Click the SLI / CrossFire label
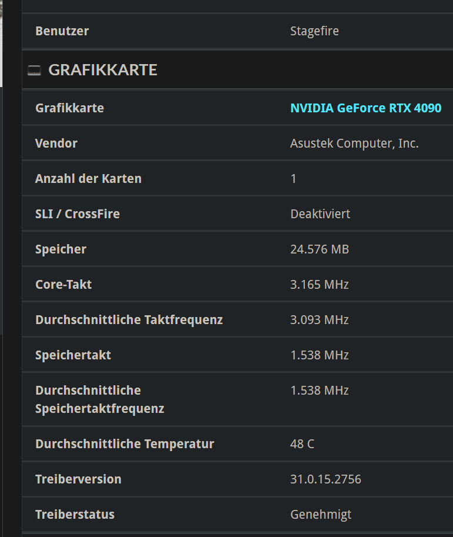 pos(78,214)
